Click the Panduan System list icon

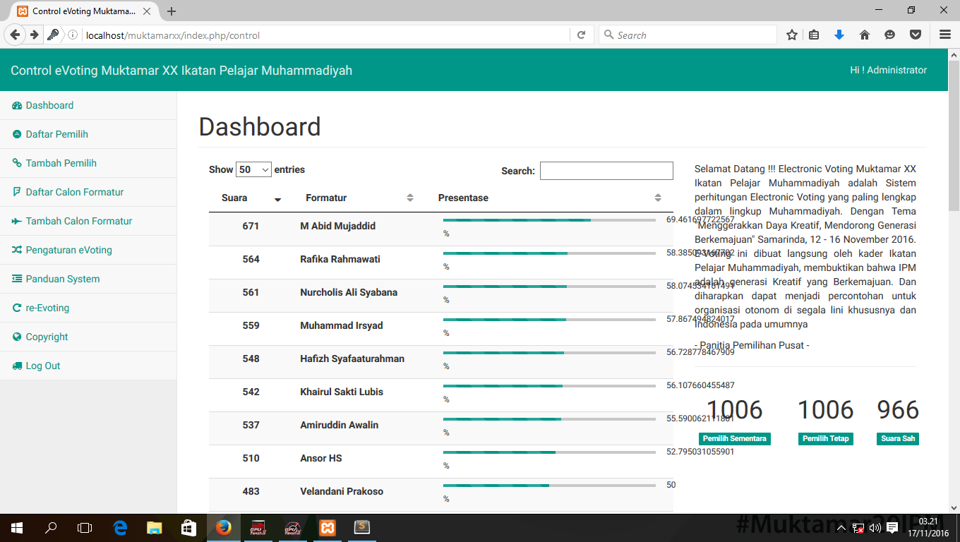pos(17,279)
